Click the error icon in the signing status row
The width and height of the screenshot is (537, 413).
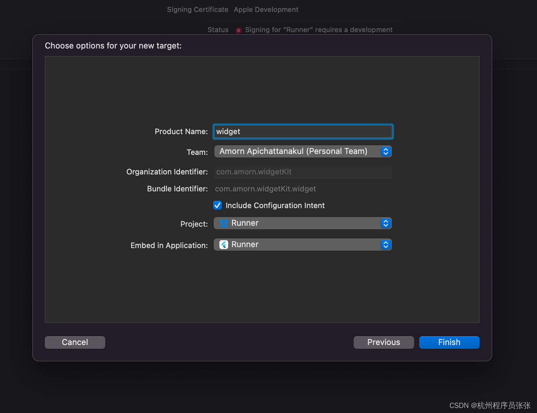tap(238, 30)
